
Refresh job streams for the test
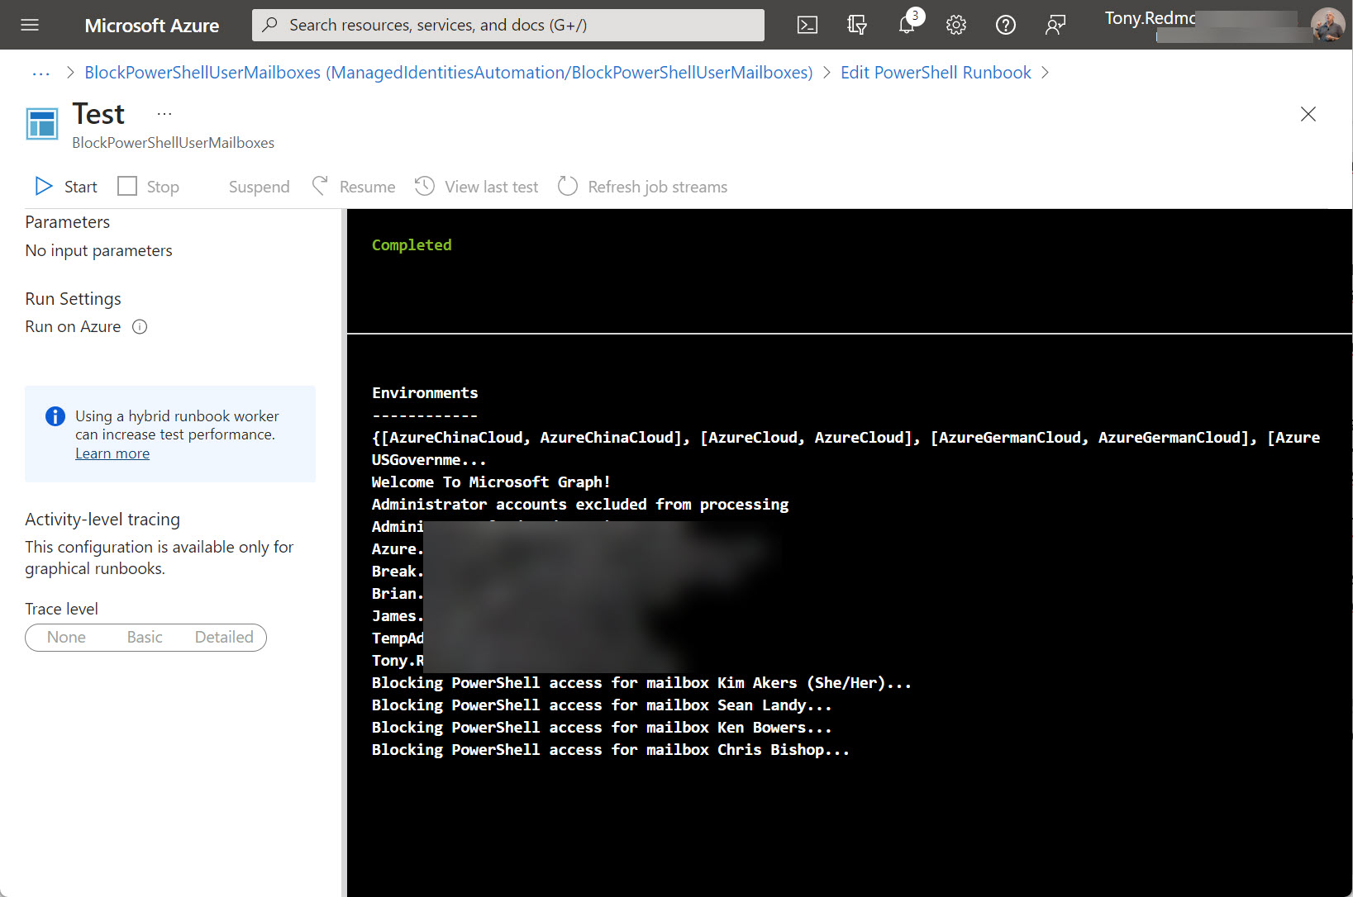pos(642,186)
